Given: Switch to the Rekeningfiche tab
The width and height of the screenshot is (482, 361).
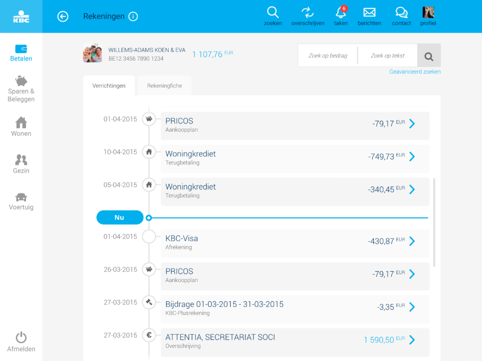Looking at the screenshot, I should (x=164, y=86).
